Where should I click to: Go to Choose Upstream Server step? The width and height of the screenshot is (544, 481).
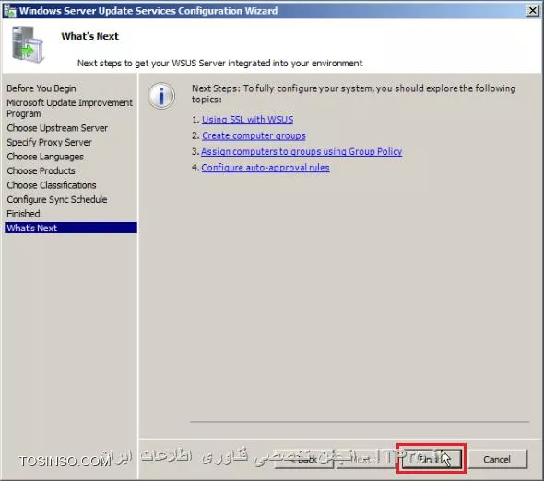[57, 128]
